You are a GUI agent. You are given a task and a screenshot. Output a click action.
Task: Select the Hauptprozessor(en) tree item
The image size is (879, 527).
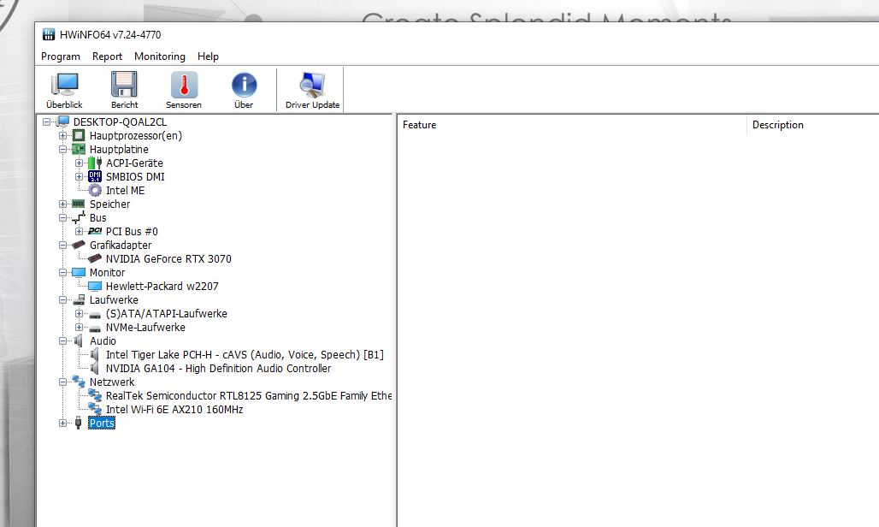coord(136,136)
